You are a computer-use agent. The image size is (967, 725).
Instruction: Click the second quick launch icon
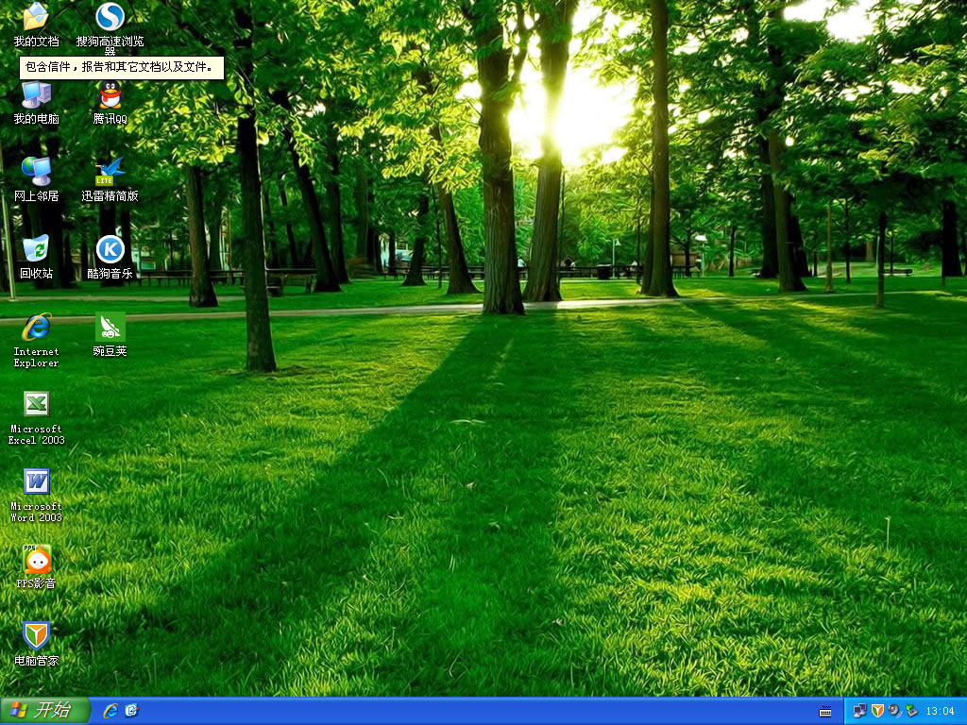pyautogui.click(x=131, y=711)
